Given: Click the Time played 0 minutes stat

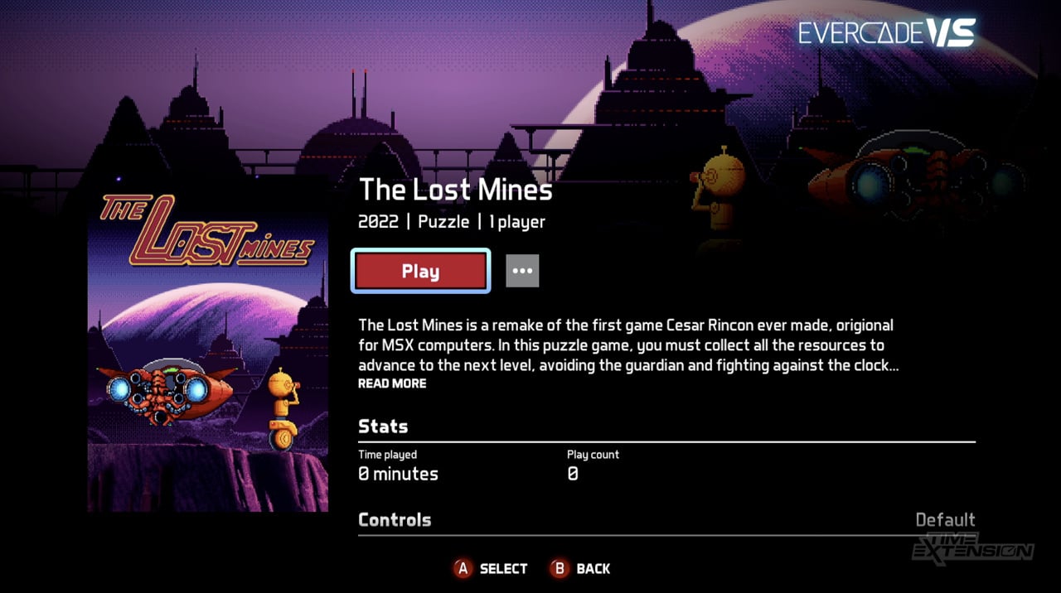Looking at the screenshot, I should point(398,466).
